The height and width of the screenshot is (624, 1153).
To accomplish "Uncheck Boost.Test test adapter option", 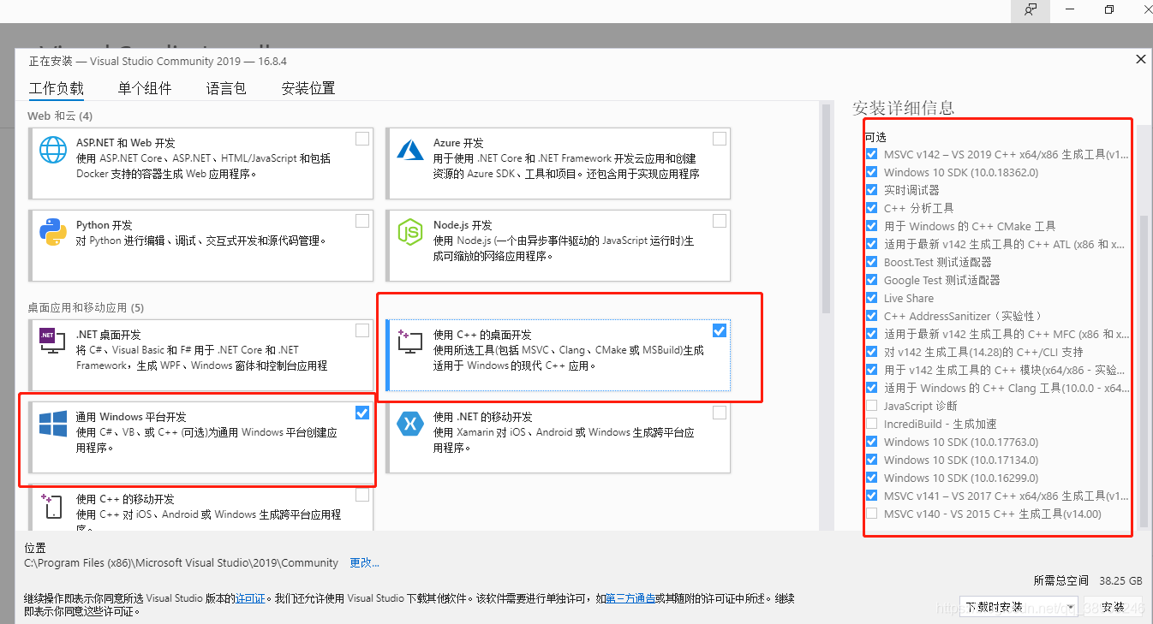I will [x=872, y=262].
